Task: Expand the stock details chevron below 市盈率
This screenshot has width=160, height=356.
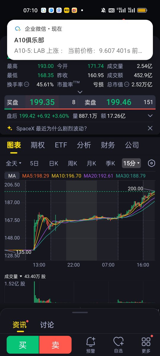Action: click(x=80, y=92)
